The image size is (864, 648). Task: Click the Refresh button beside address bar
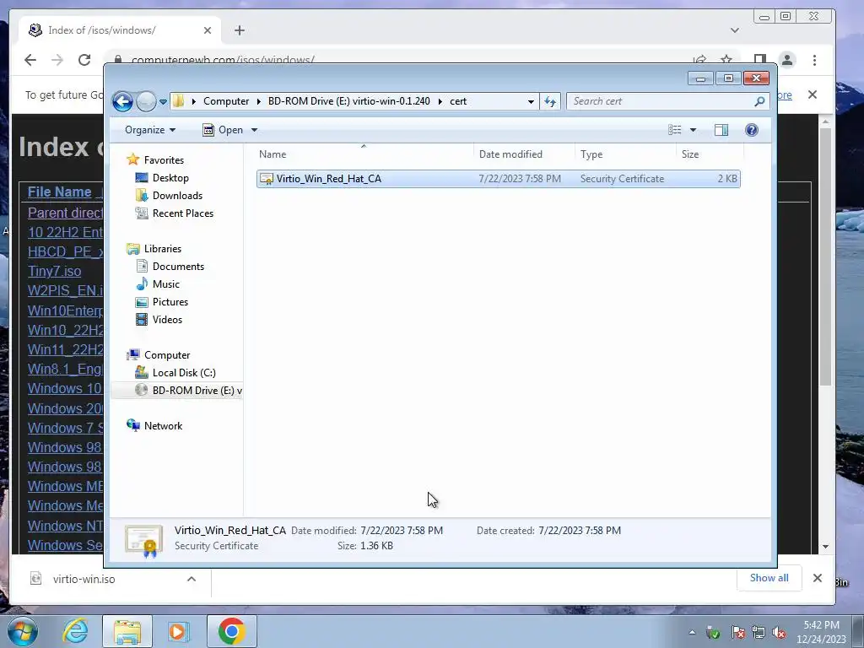pyautogui.click(x=550, y=101)
